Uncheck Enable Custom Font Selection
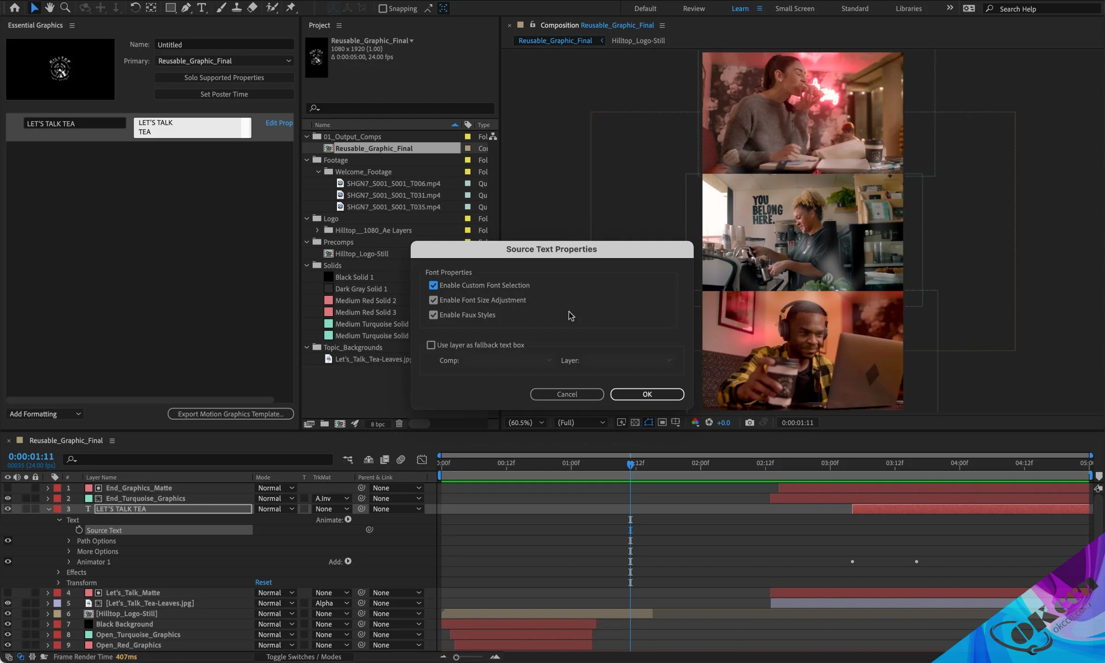Image resolution: width=1105 pixels, height=663 pixels. (433, 285)
